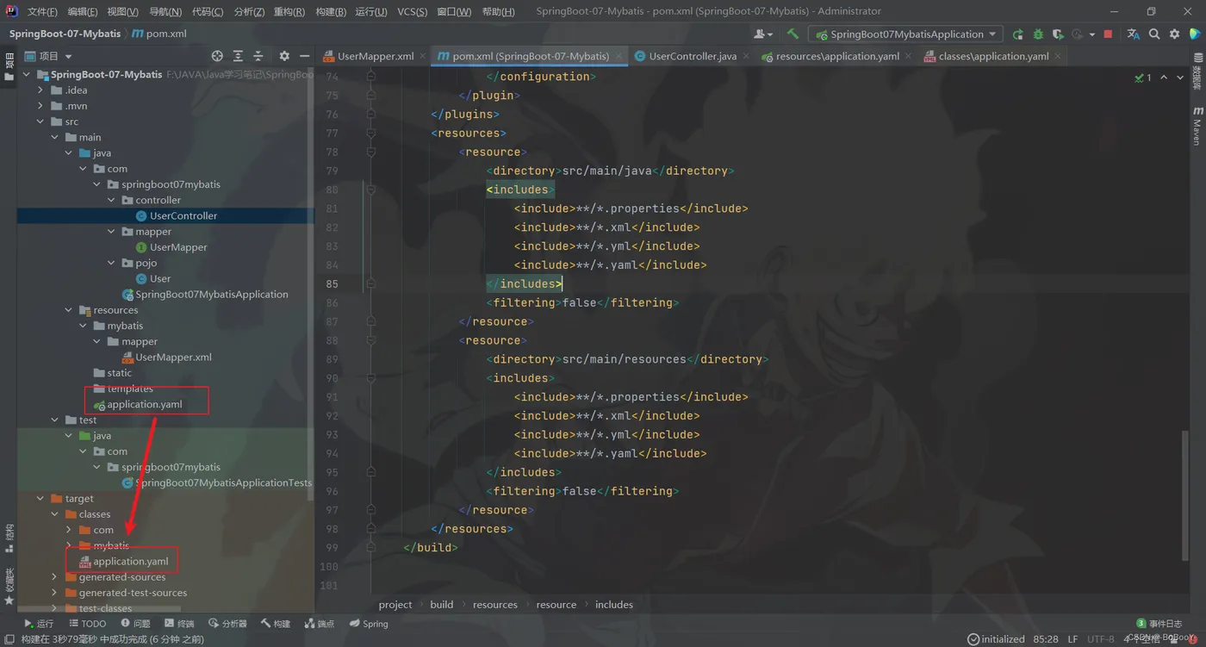
Task: Go to previous highlighted problem arrow
Action: click(x=1164, y=78)
